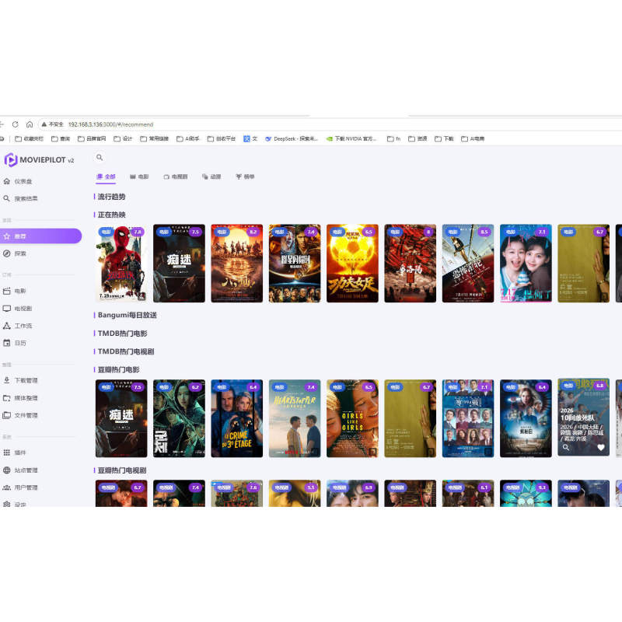Switch to the 全部 tab

106,176
